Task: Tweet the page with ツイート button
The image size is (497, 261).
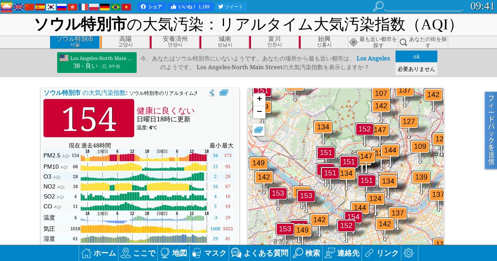Action: coord(231,7)
